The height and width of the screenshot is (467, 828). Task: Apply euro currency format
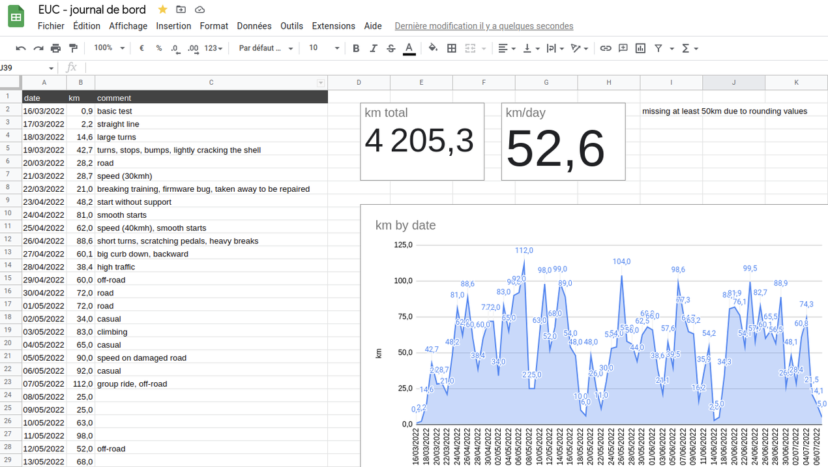[x=141, y=48]
